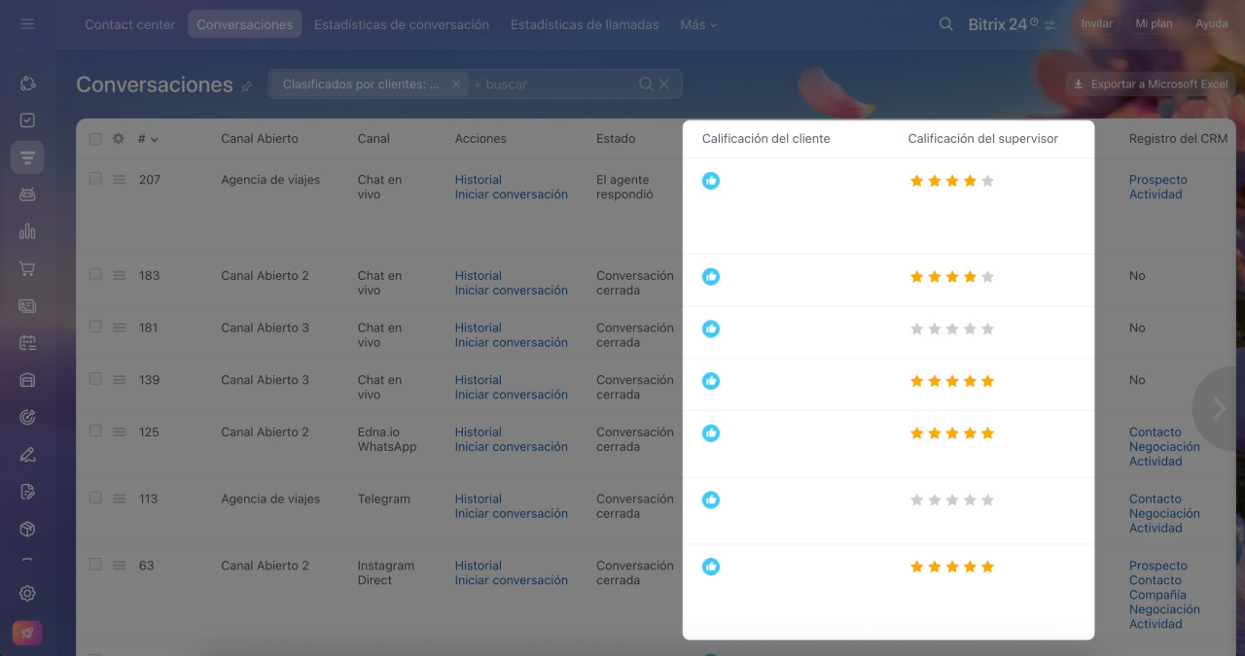Image resolution: width=1245 pixels, height=656 pixels.
Task: Clear the filter with the X icon
Action: pyautogui.click(x=664, y=85)
